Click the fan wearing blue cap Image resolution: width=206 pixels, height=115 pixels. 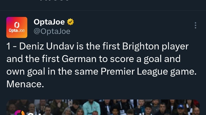click(x=181, y=110)
